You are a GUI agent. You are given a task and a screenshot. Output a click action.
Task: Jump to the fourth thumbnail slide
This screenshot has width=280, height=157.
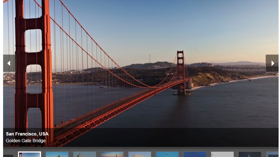click(x=112, y=154)
